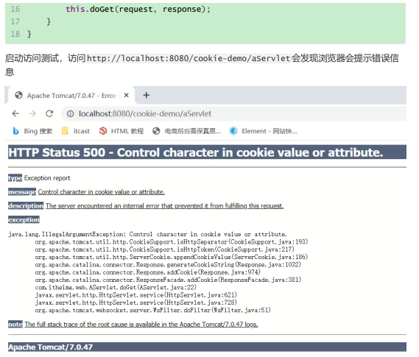
Task: Click the 'exception' label
Action: pos(24,220)
